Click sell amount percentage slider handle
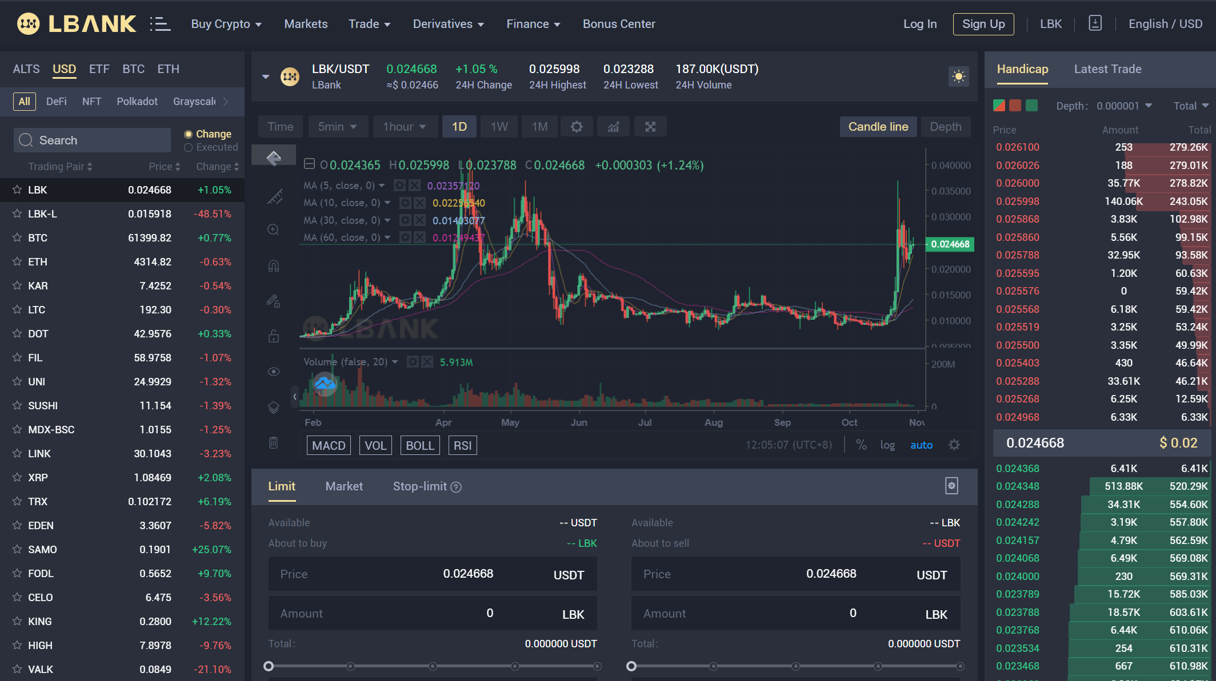 pos(631,666)
